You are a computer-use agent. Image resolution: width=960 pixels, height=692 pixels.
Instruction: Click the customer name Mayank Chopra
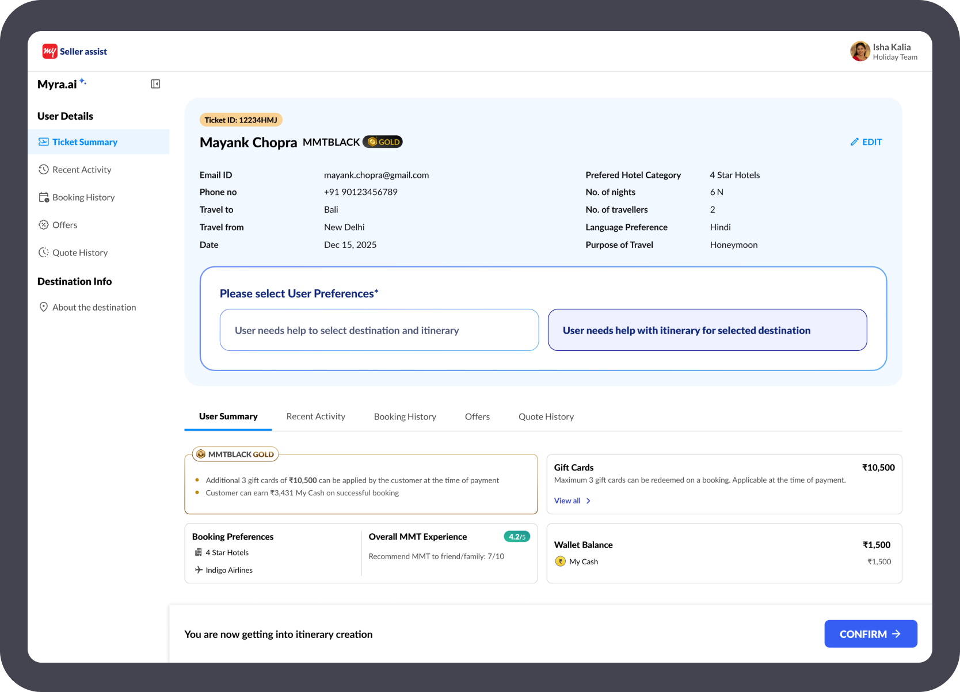click(x=249, y=142)
